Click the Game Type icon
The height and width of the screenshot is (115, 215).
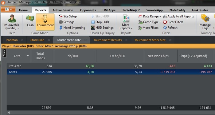click(x=140, y=22)
